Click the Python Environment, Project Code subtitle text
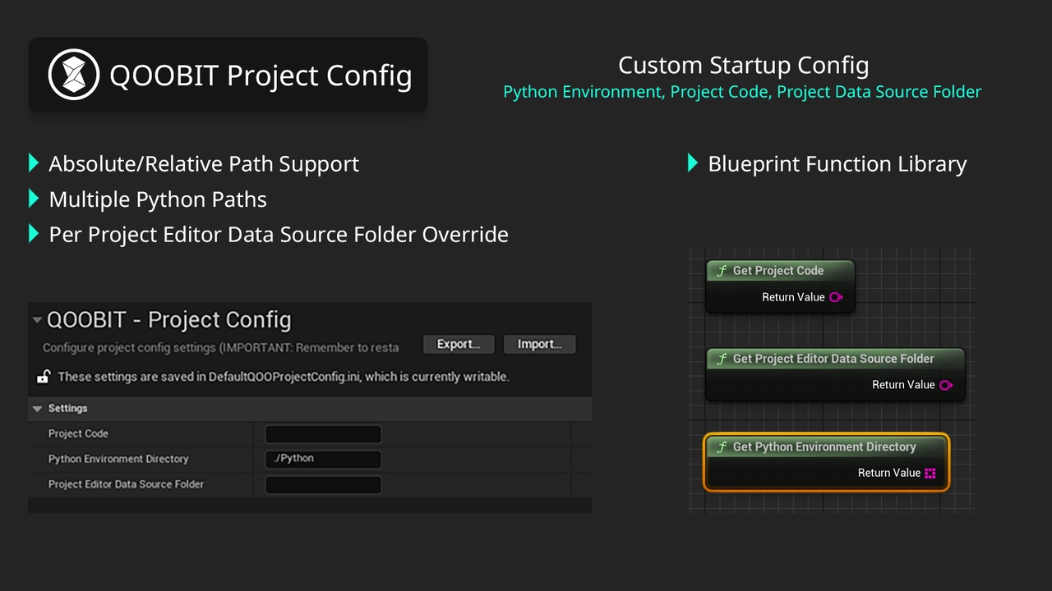The height and width of the screenshot is (591, 1052). tap(742, 92)
